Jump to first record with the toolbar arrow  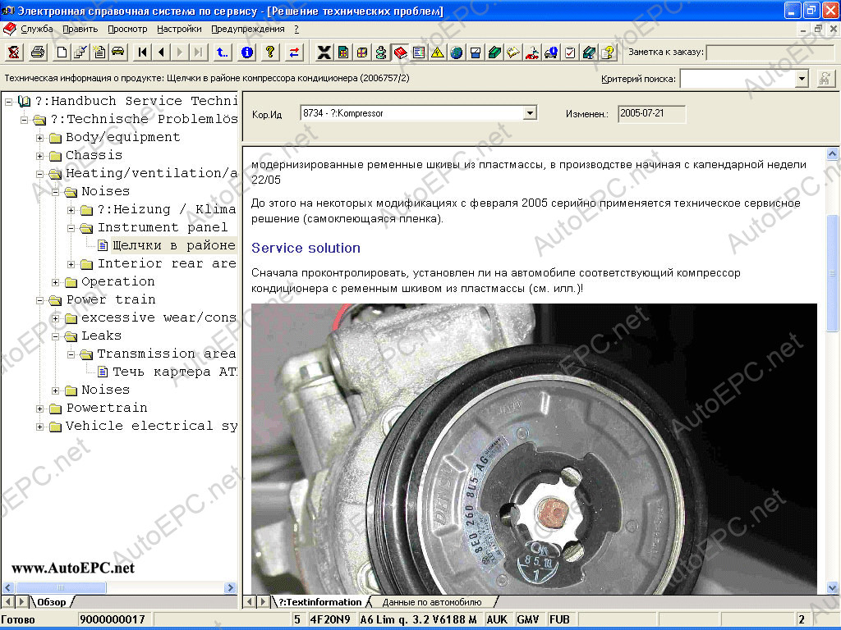143,52
